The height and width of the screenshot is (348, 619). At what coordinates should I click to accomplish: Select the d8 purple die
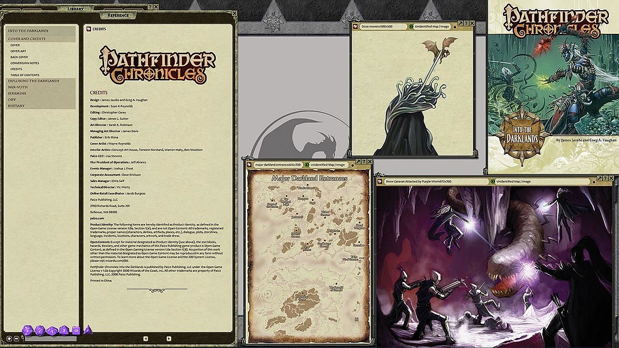tap(64, 331)
